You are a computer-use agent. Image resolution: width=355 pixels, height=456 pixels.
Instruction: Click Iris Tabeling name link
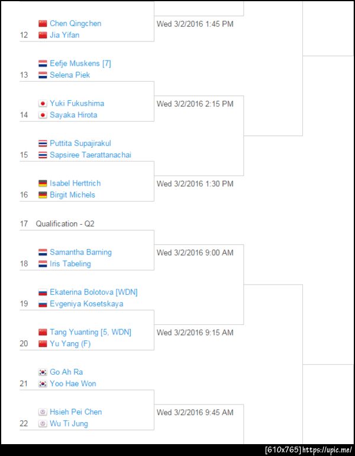pyautogui.click(x=70, y=264)
